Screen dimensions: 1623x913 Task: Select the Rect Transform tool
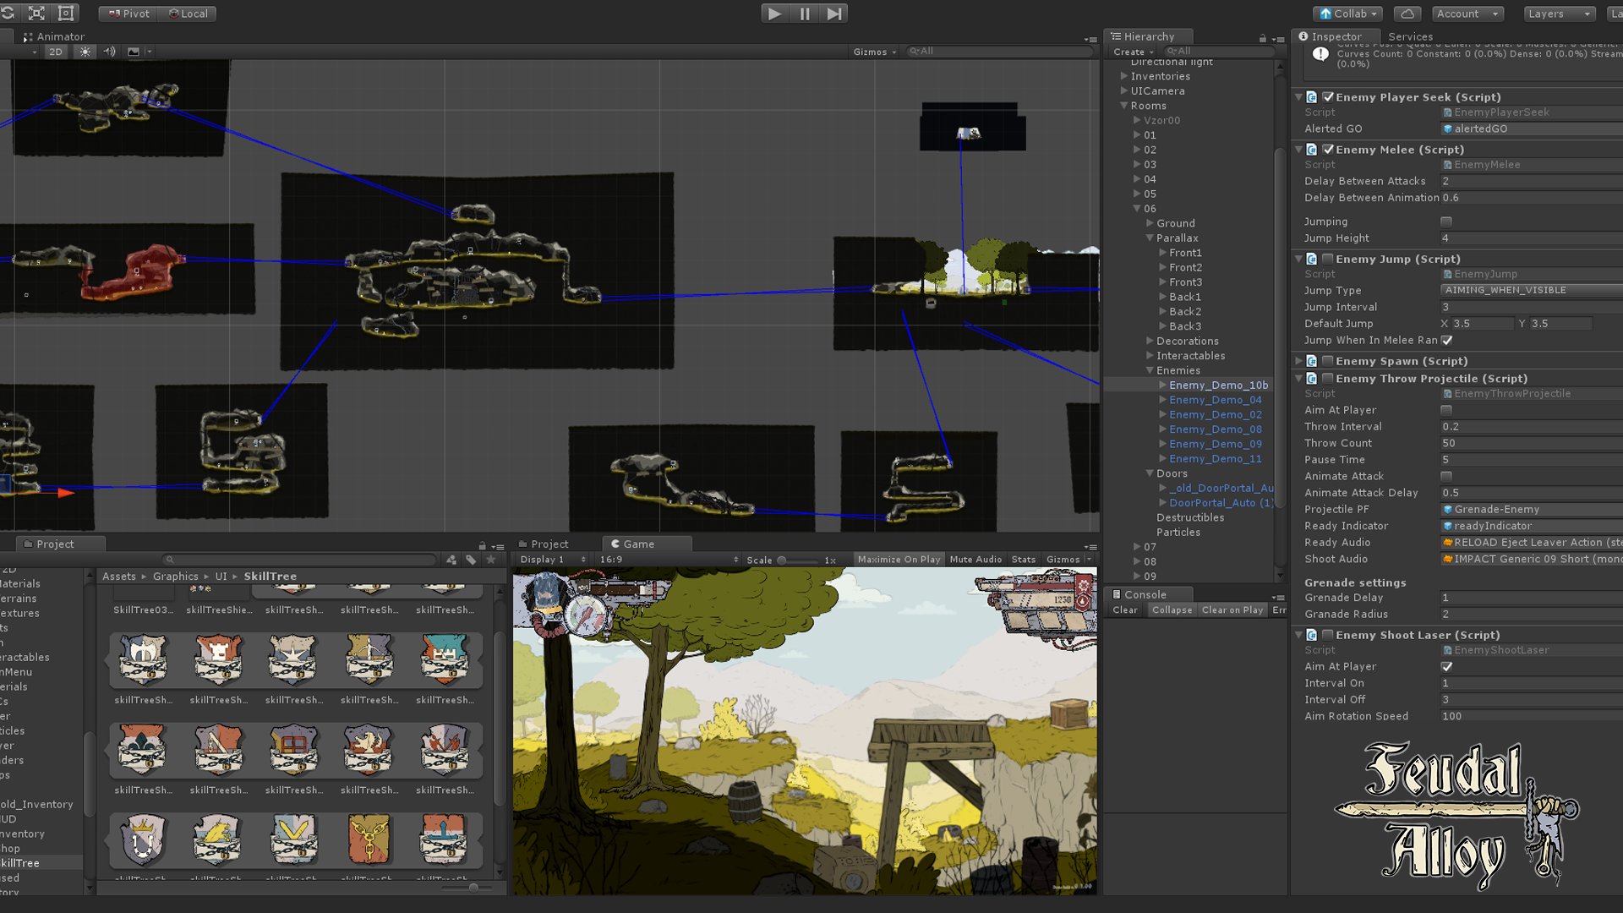click(66, 14)
